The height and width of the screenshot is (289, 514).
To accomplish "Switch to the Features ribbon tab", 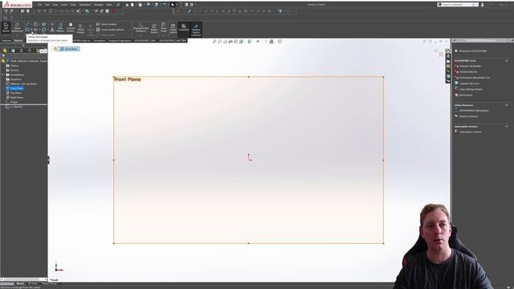I will point(6,41).
